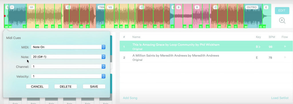Select the V2 section label marker
This screenshot has height=104, width=293.
[110, 7]
